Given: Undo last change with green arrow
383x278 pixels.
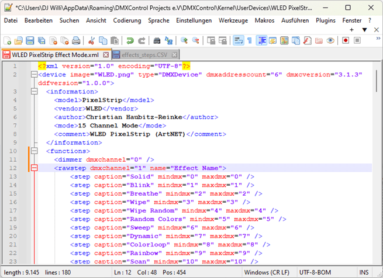Looking at the screenshot, I should [x=130, y=40].
